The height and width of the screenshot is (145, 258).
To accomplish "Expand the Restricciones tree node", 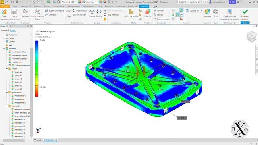I will (x=4, y=35).
